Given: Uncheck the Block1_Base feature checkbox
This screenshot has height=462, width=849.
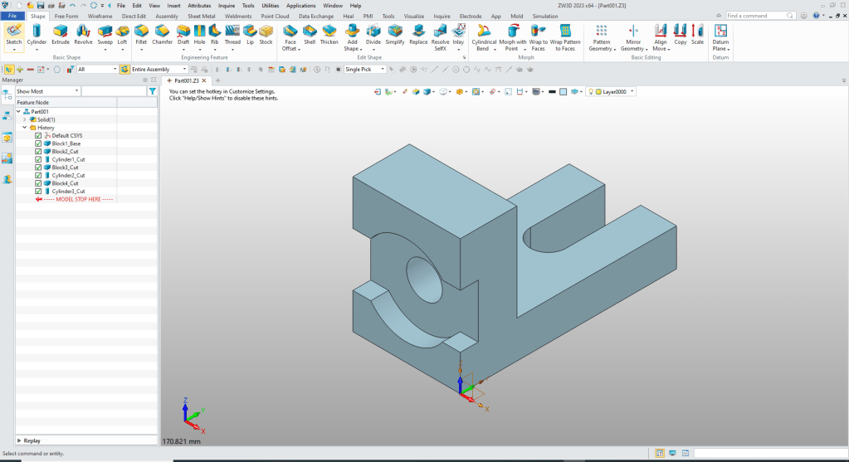Looking at the screenshot, I should tap(38, 143).
